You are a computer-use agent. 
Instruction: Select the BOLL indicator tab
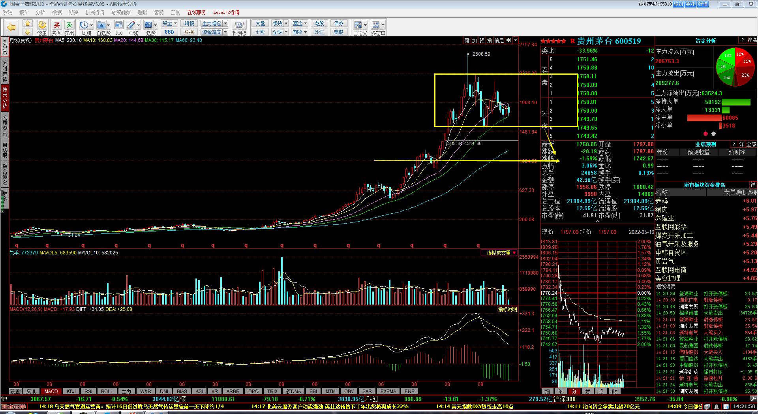107,391
